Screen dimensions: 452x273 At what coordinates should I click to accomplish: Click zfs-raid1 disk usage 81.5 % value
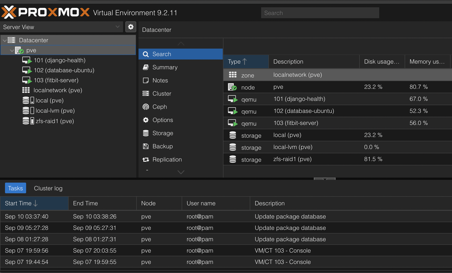(x=373, y=159)
